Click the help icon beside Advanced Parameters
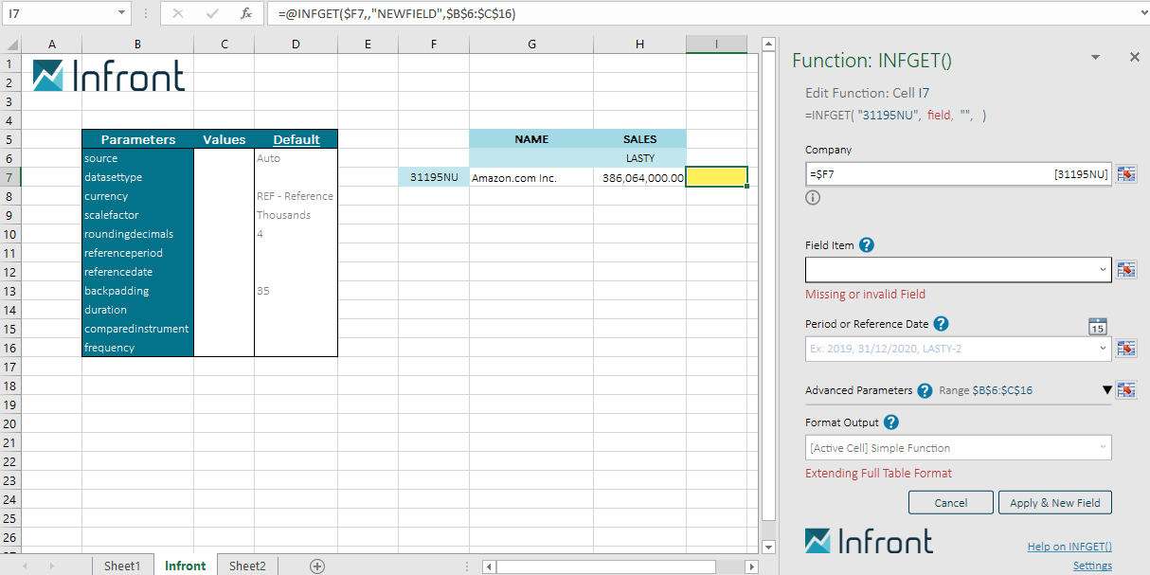Image resolution: width=1150 pixels, height=575 pixels. [925, 390]
